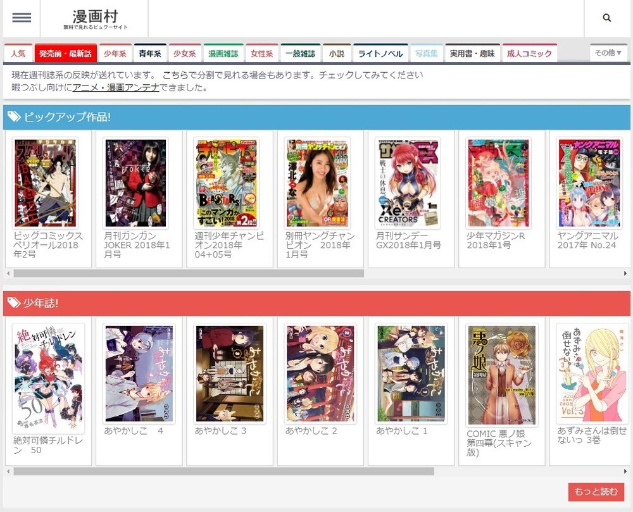Select the 実用書・趣味 tab
The height and width of the screenshot is (512, 633).
pos(472,53)
